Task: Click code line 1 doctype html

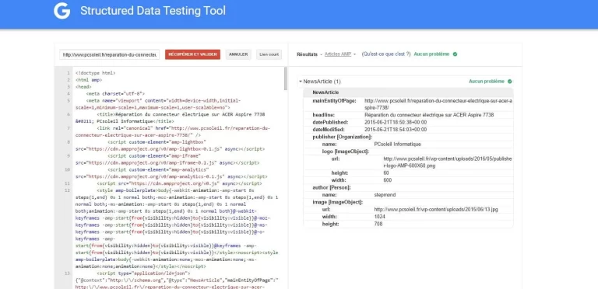Action: [95, 73]
